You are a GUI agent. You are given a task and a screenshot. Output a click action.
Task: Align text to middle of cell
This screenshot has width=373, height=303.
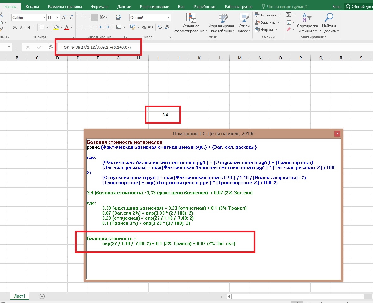tap(87, 17)
